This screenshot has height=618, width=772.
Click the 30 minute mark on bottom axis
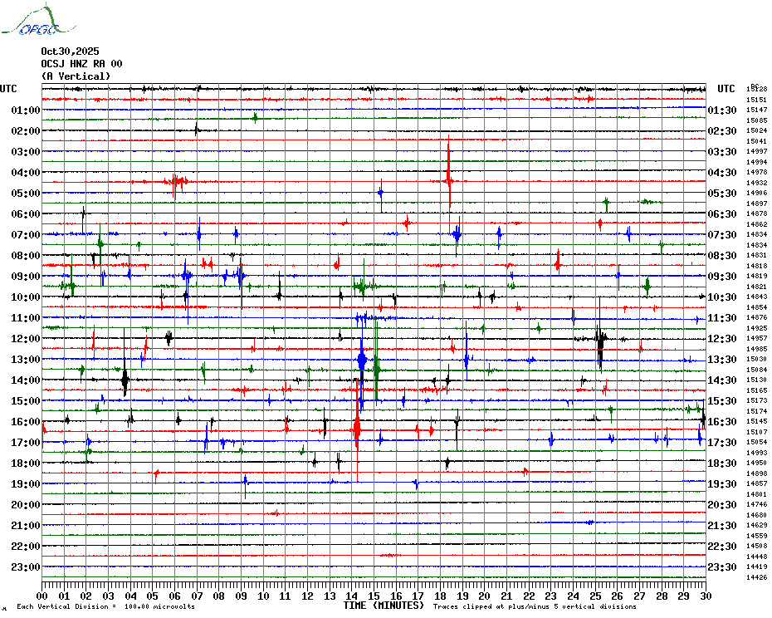[705, 596]
